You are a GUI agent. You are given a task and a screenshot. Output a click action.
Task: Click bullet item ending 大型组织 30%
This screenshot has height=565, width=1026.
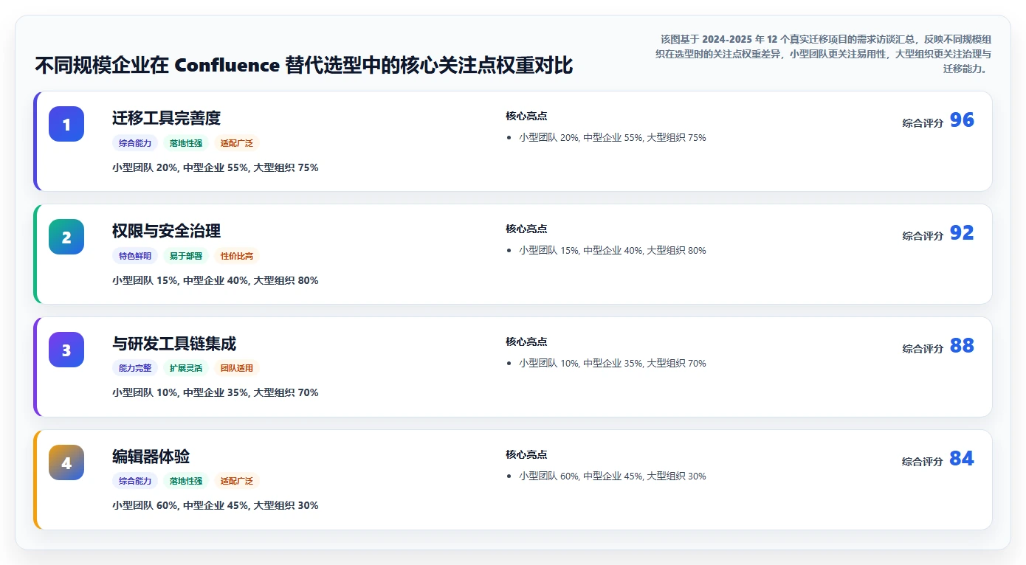613,476
